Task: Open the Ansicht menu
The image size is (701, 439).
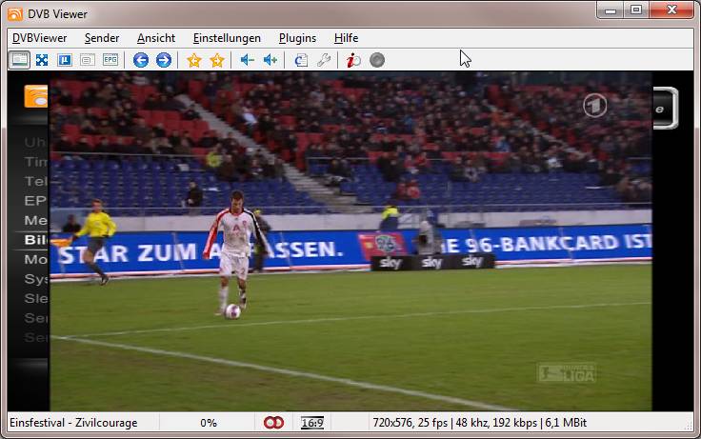Action: (x=156, y=38)
